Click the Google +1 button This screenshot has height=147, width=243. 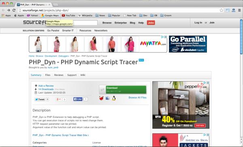click(59, 99)
